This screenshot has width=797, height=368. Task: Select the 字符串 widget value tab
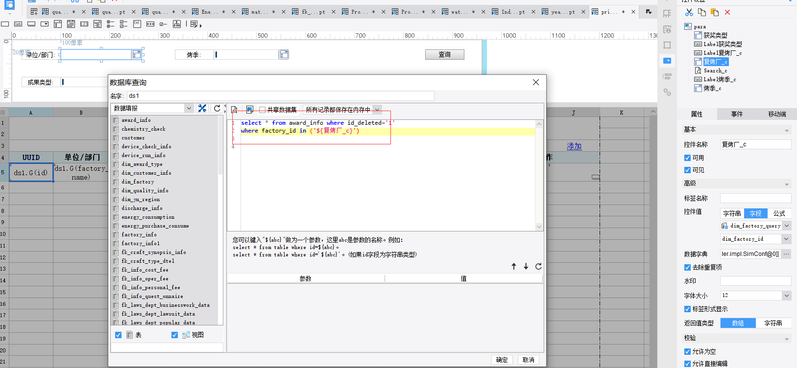(x=732, y=213)
